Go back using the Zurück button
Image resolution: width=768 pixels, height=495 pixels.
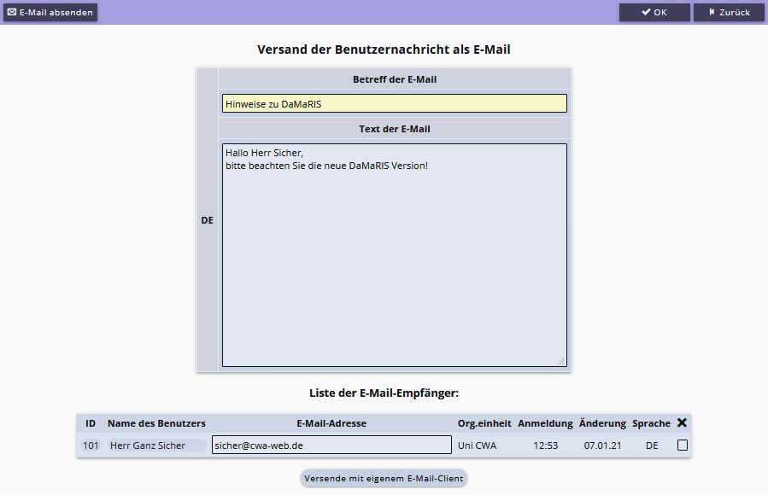pyautogui.click(x=729, y=12)
